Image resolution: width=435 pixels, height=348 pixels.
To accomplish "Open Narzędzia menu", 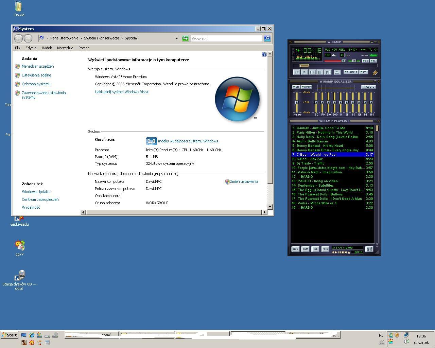I will click(x=65, y=48).
